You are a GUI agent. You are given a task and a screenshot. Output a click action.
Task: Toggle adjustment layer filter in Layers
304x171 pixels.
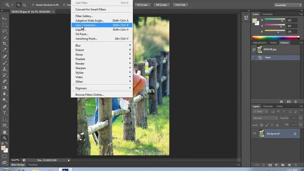point(279,112)
